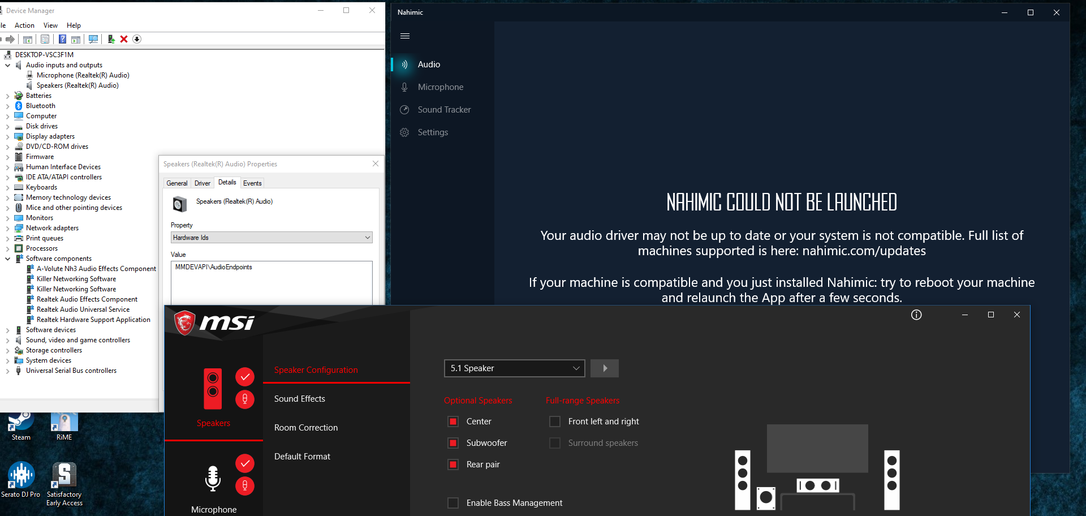
Task: Select Speakers (Realtek(R) Audio) tree item
Action: 77,85
